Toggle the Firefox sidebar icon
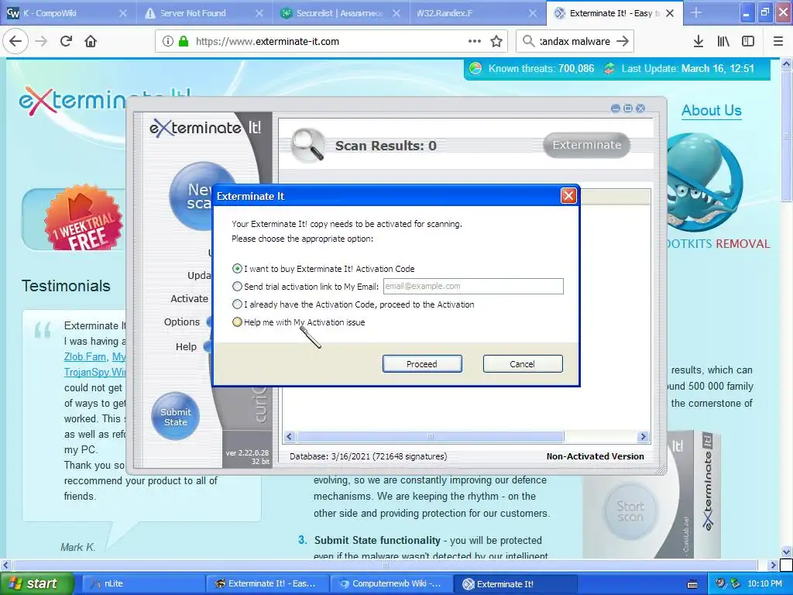The width and height of the screenshot is (793, 595). 747,41
